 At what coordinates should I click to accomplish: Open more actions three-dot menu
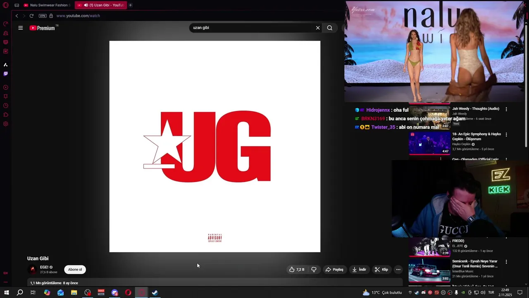398,269
